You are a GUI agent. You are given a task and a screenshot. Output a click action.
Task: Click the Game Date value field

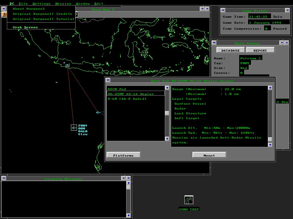pyautogui.click(x=269, y=23)
